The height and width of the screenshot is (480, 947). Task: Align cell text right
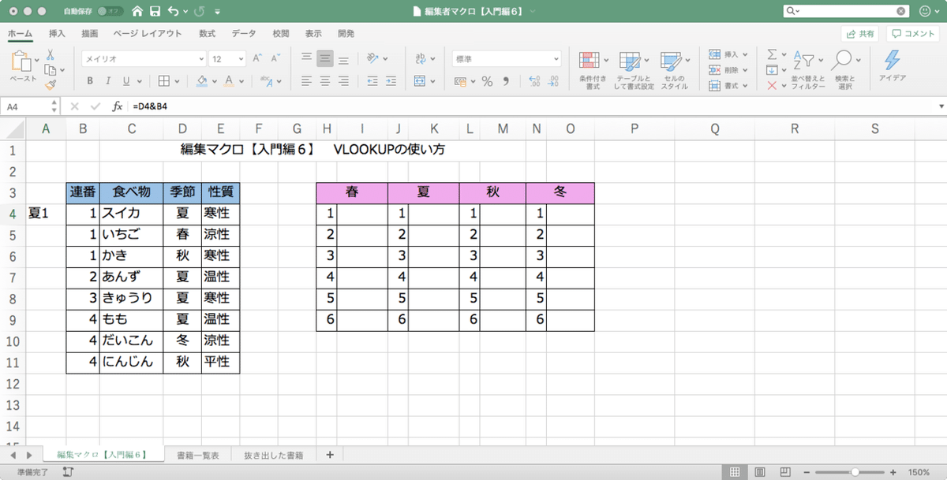point(344,80)
